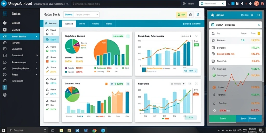The width and height of the screenshot is (266, 133).
Task: Click the blue arrow icon button in the main header
Action: tap(198, 15)
